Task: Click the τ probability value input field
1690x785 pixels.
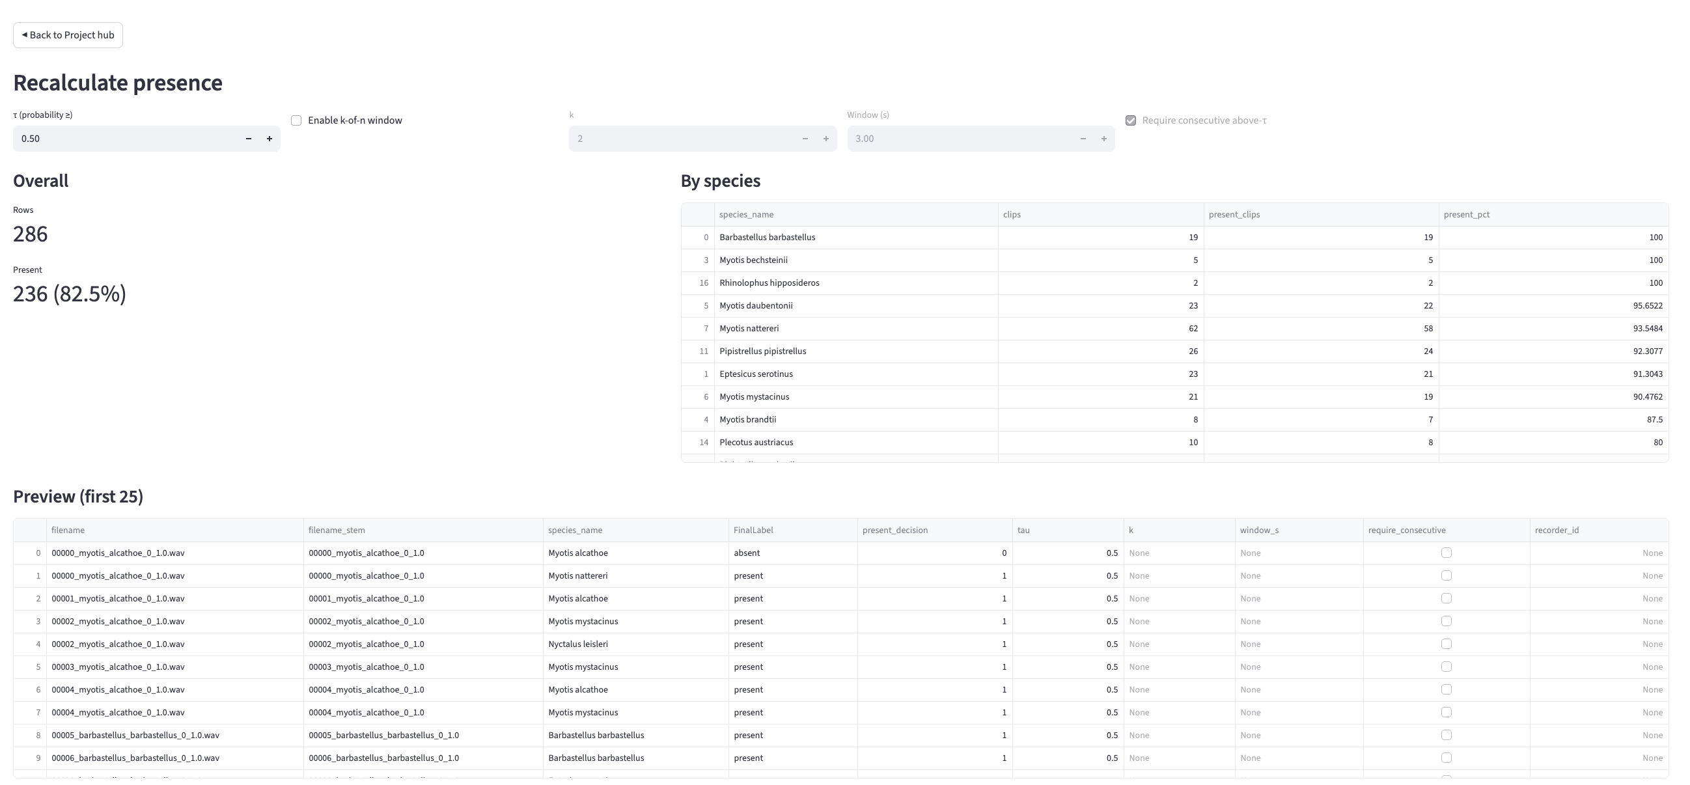Action: pyautogui.click(x=124, y=139)
